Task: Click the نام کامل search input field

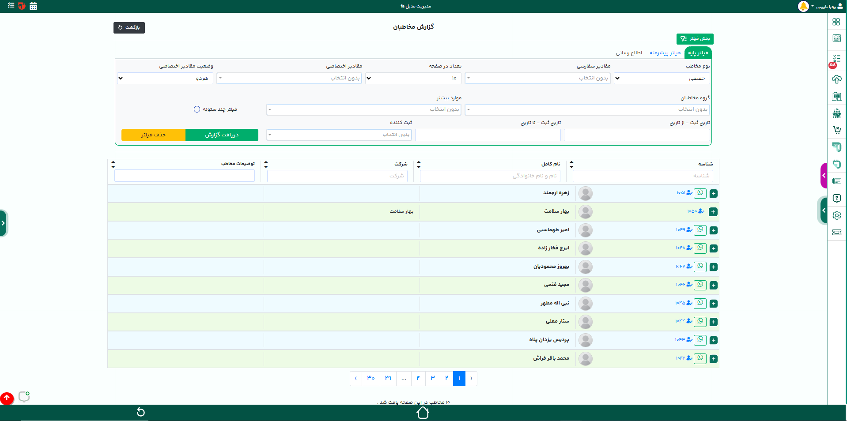Action: (x=490, y=176)
